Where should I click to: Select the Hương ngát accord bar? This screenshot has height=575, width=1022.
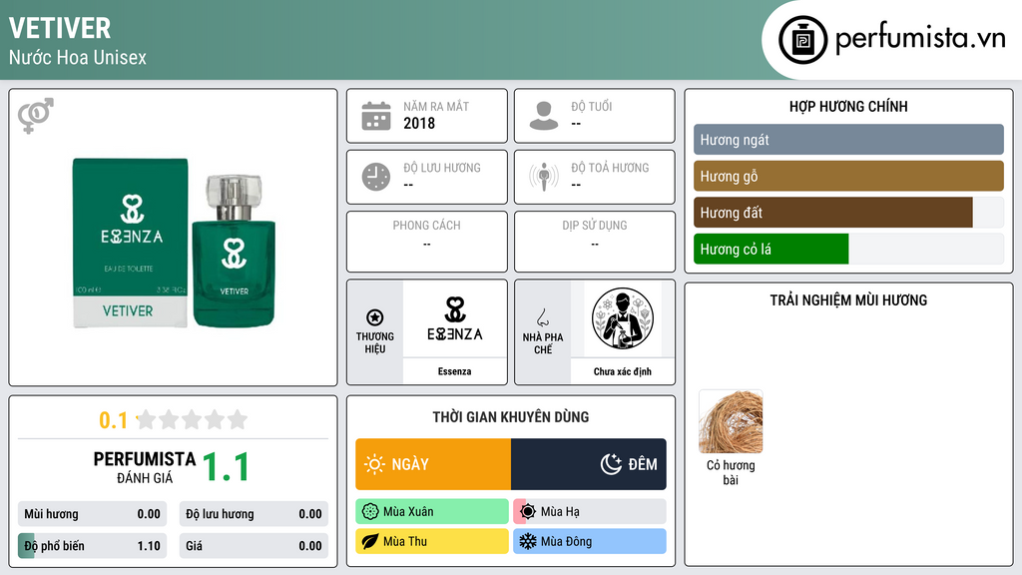(848, 140)
